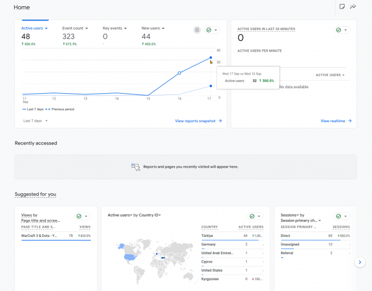Screen dimensions: 372x291
Task: Click arrow next to View reports snapshot
Action: 220,121
